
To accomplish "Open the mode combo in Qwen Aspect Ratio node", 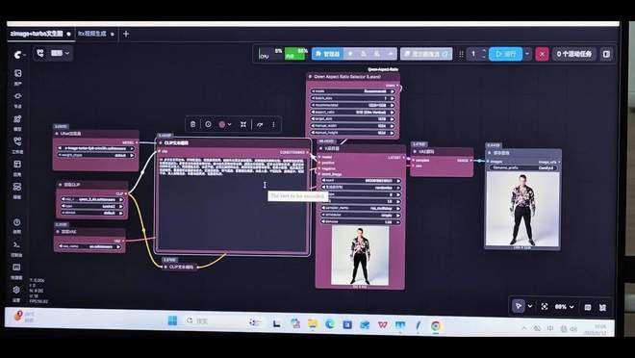I will pos(352,91).
